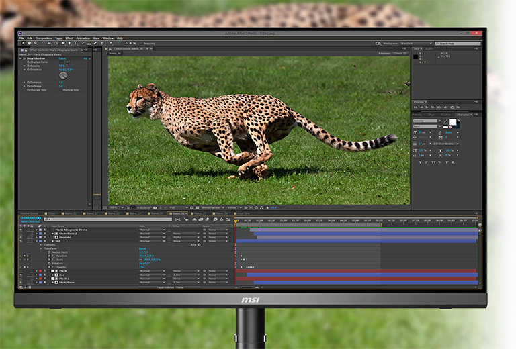The width and height of the screenshot is (516, 349).
Task: Open blending Mode dropdown for layer 1
Action: pyautogui.click(x=152, y=230)
